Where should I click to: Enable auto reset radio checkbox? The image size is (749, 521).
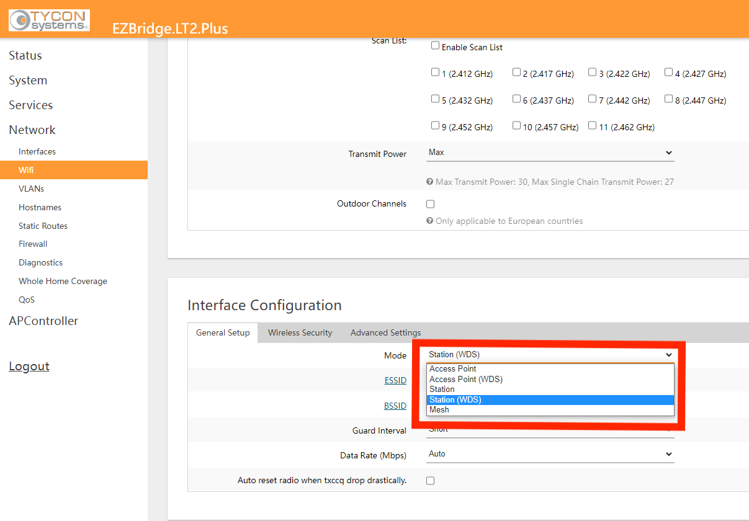431,481
